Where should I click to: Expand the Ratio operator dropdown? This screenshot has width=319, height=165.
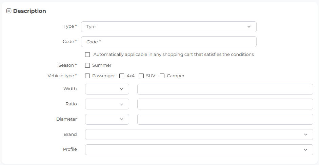(x=107, y=104)
